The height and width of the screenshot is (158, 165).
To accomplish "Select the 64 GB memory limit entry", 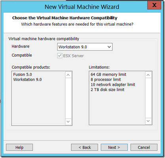I will pyautogui.click(x=108, y=74).
